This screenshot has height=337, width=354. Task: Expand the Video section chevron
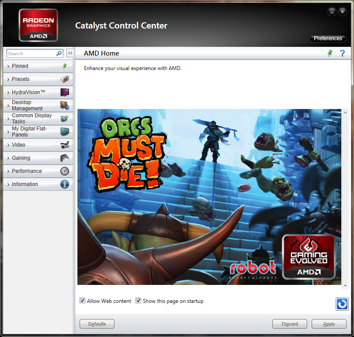pyautogui.click(x=8, y=145)
